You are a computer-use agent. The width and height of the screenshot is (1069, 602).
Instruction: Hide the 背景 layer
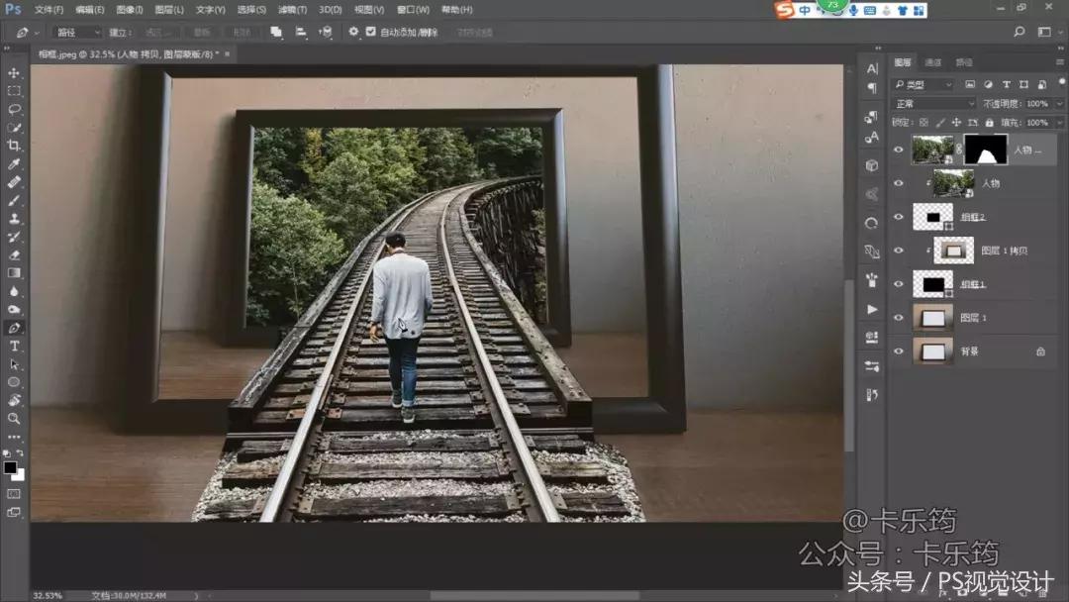(x=898, y=351)
